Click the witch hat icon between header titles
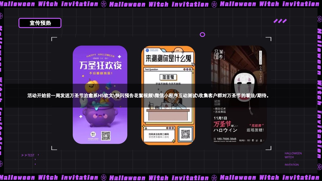The height and width of the screenshot is (181, 322). click(x=103, y=4)
